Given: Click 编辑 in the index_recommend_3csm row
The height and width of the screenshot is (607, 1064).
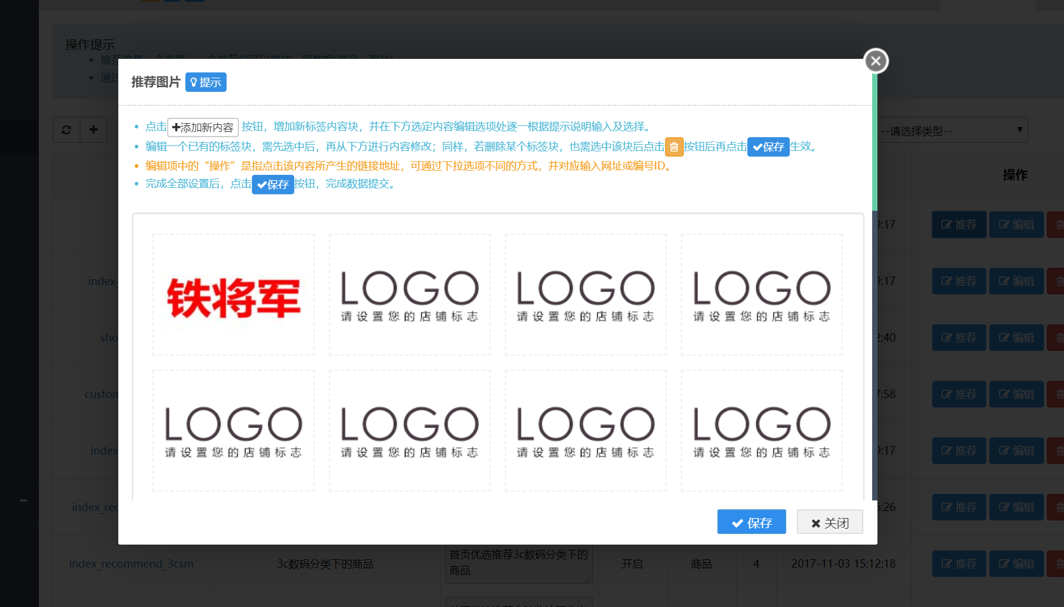Looking at the screenshot, I should [1016, 563].
